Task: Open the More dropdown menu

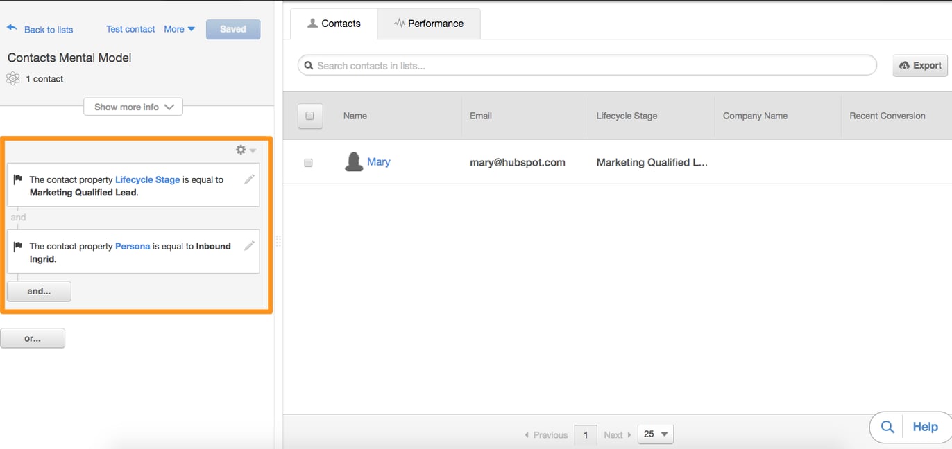Action: [x=180, y=29]
